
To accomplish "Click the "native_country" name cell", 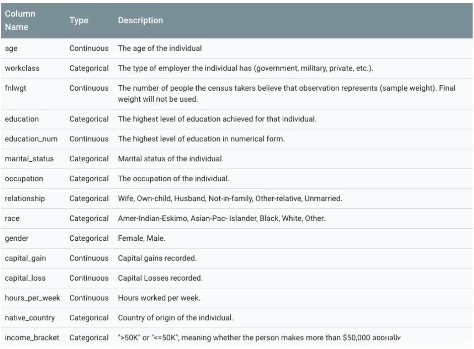I will click(30, 317).
